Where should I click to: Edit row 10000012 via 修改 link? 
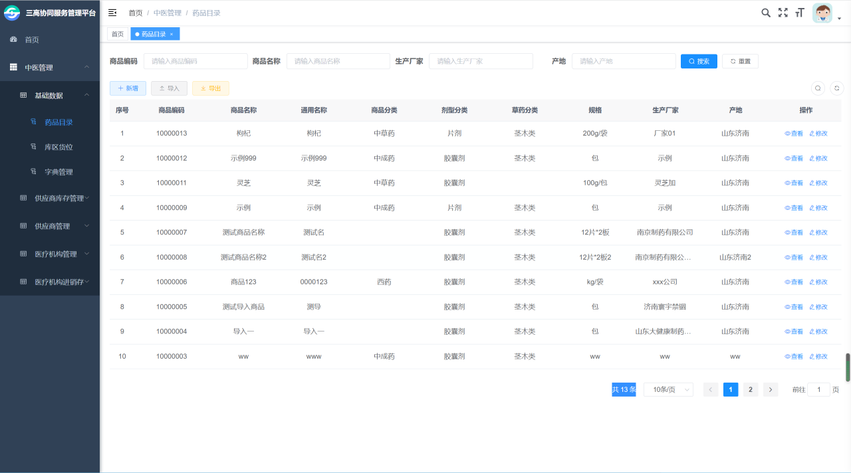818,158
